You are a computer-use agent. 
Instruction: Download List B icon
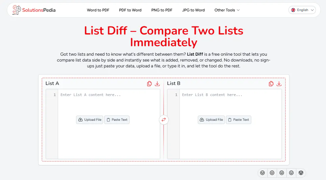(279, 84)
